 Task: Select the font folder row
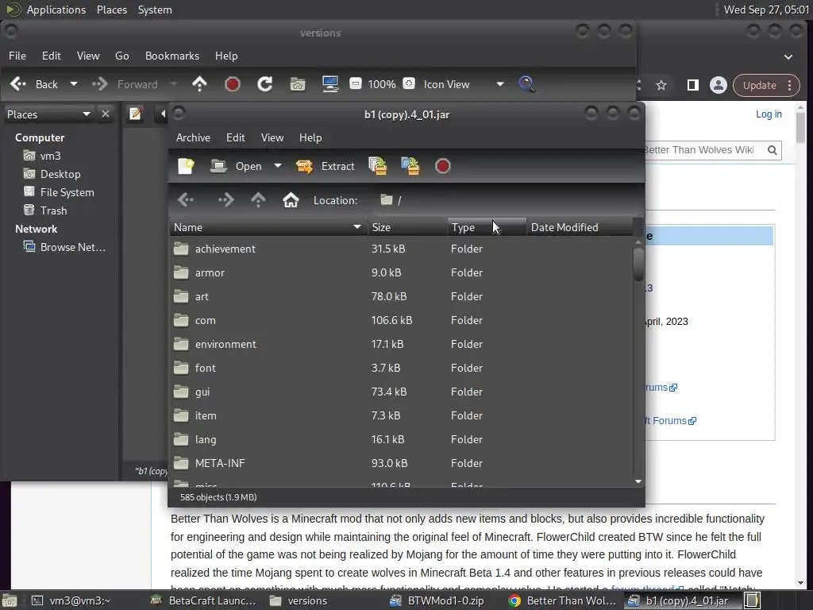(x=401, y=369)
